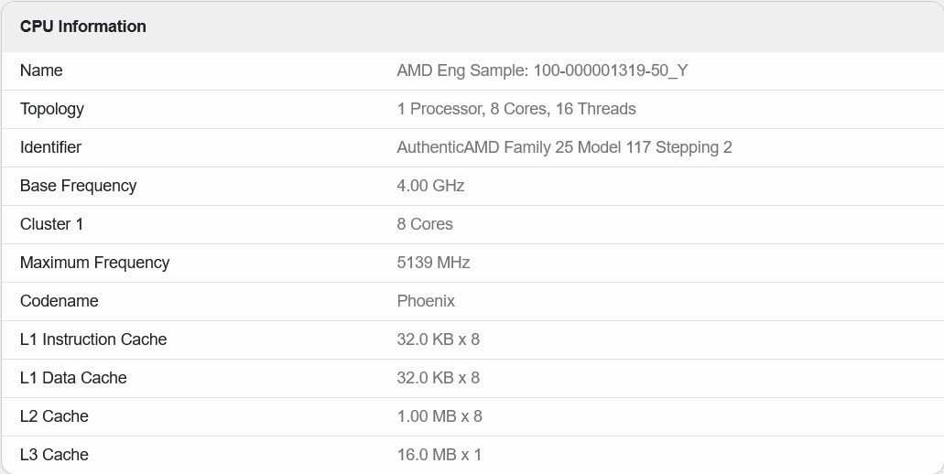Click the Phoenix codename value
This screenshot has height=474, width=944.
click(x=426, y=301)
